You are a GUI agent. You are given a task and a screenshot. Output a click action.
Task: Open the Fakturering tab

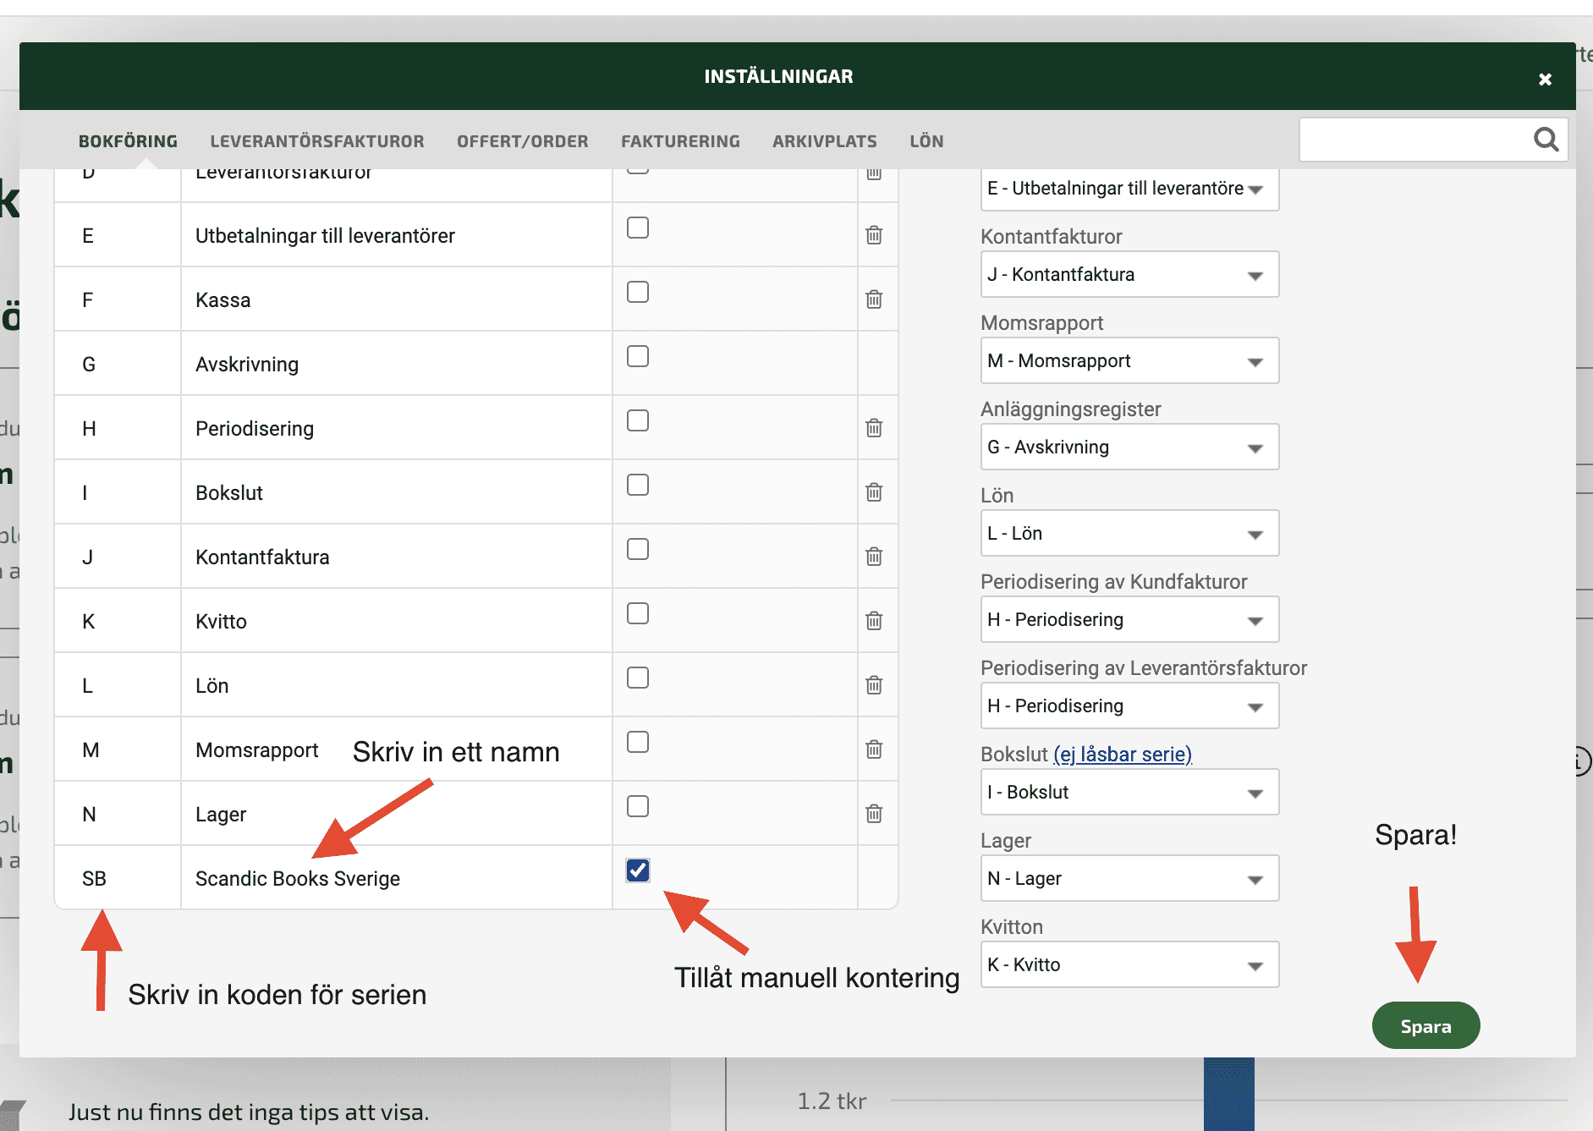(680, 141)
